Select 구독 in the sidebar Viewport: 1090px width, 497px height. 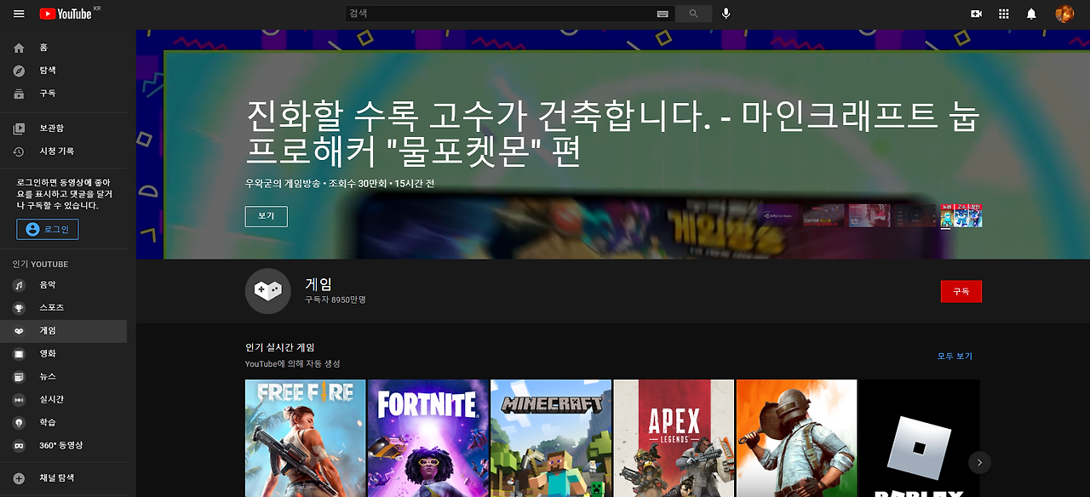(x=63, y=94)
